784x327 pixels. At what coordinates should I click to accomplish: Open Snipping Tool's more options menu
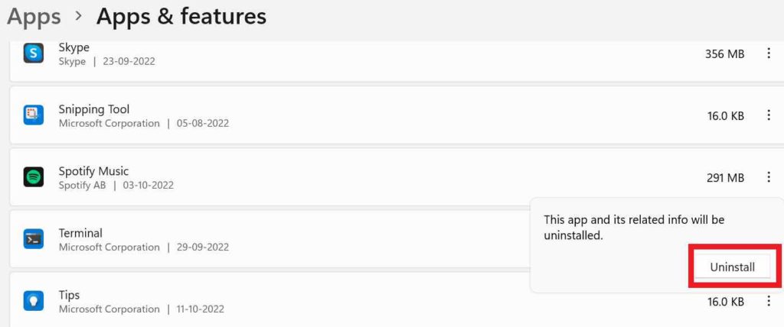768,115
